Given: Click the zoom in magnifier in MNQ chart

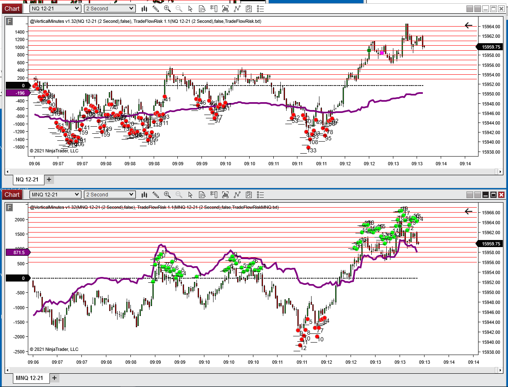Looking at the screenshot, I should tap(167, 194).
